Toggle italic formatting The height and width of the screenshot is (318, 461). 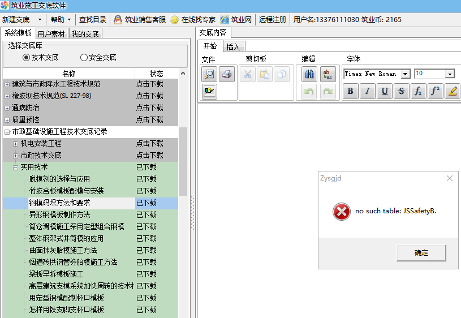pyautogui.click(x=368, y=92)
